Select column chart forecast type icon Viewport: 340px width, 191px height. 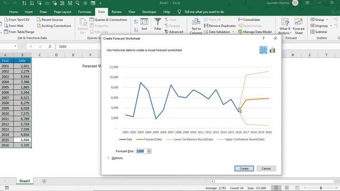pyautogui.click(x=272, y=50)
